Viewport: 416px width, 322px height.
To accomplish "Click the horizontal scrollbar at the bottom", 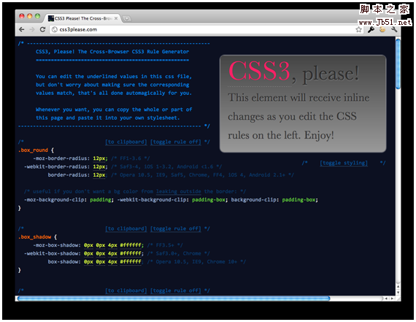I will [174, 299].
